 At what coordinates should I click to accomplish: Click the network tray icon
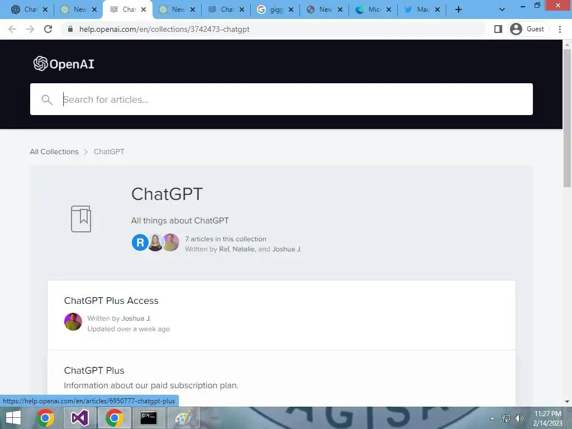coord(506,418)
